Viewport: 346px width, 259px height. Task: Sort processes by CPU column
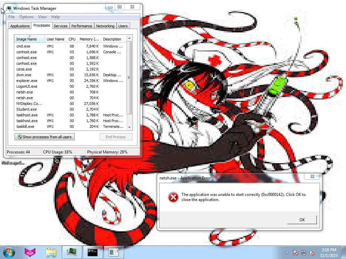(x=72, y=39)
